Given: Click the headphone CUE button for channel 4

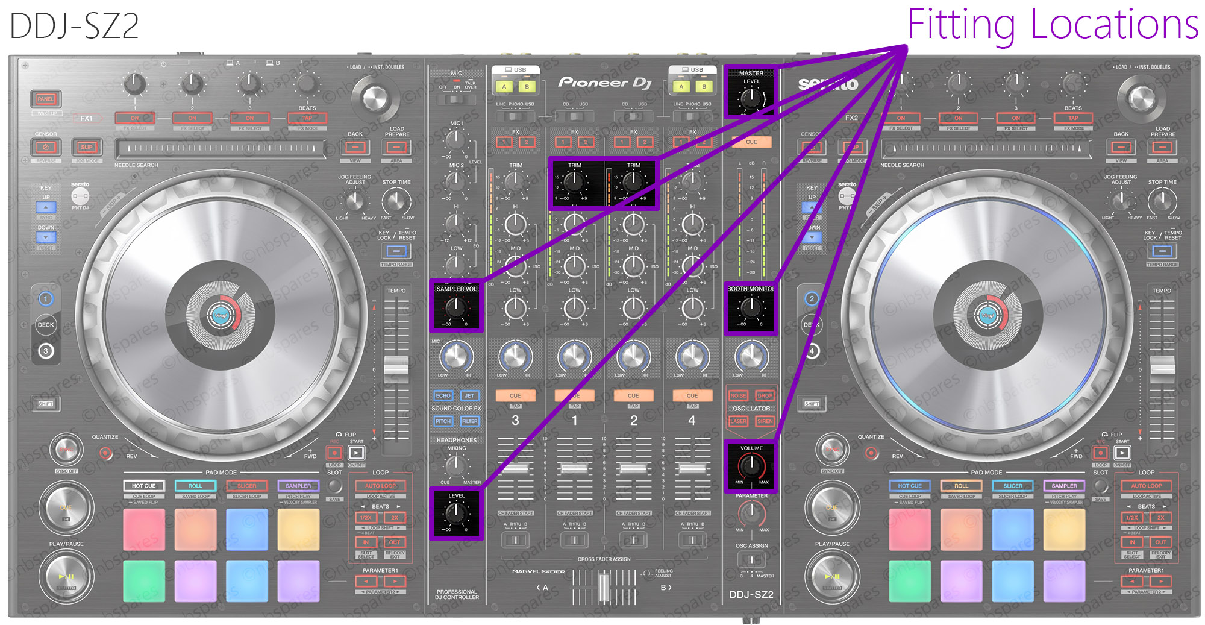Looking at the screenshot, I should pos(692,396).
